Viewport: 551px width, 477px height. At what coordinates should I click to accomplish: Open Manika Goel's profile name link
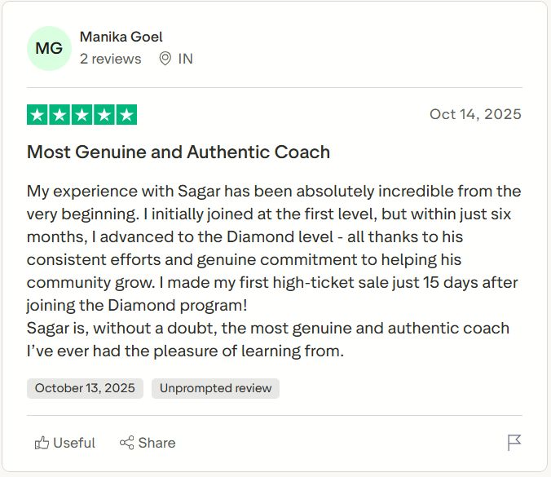(121, 37)
